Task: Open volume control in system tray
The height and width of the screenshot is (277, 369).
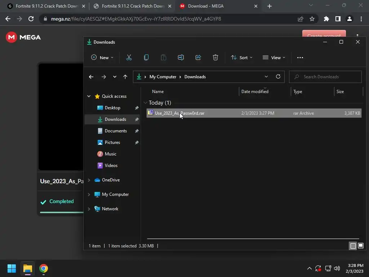Action: point(337,268)
